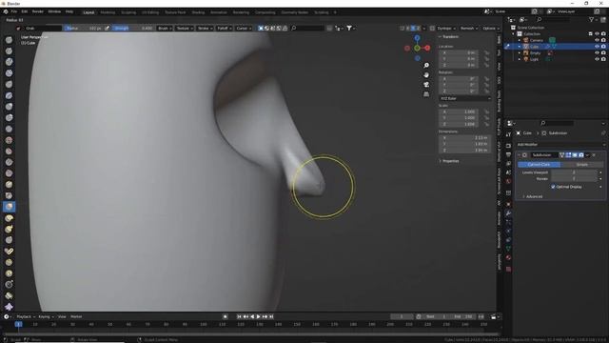Viewport: 609px width, 343px height.
Task: Open the Dyntopo dropdown
Action: 446,28
